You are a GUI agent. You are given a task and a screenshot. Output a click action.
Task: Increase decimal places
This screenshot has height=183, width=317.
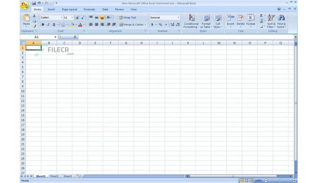point(172,25)
